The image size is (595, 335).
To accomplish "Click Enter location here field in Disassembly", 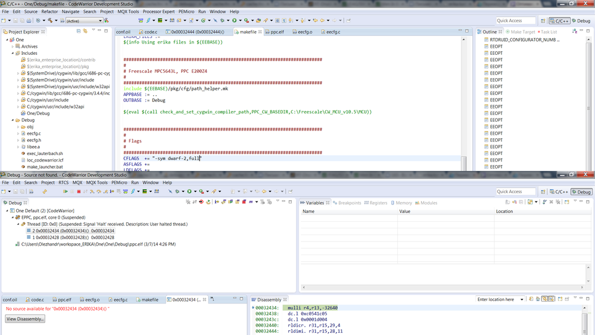I will pos(497,299).
